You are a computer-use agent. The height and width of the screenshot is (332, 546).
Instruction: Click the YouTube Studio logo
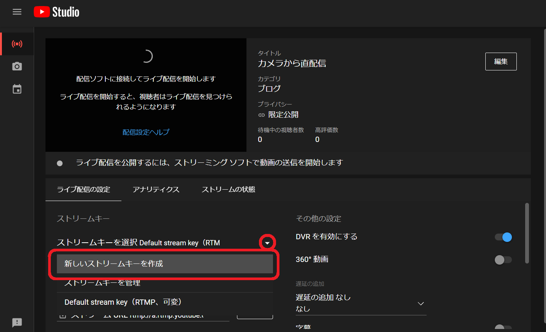coord(57,12)
